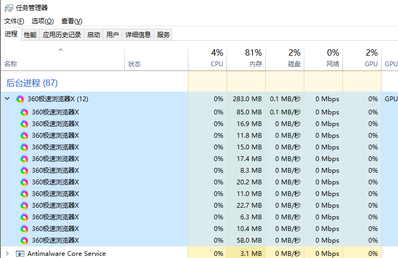Click the 0.1 MB/秒 disk value in the 85.0 MB row
Screen dimensions: 398x258
(285, 112)
